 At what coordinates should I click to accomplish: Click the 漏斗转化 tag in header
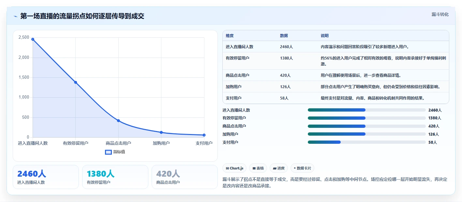[x=440, y=14]
